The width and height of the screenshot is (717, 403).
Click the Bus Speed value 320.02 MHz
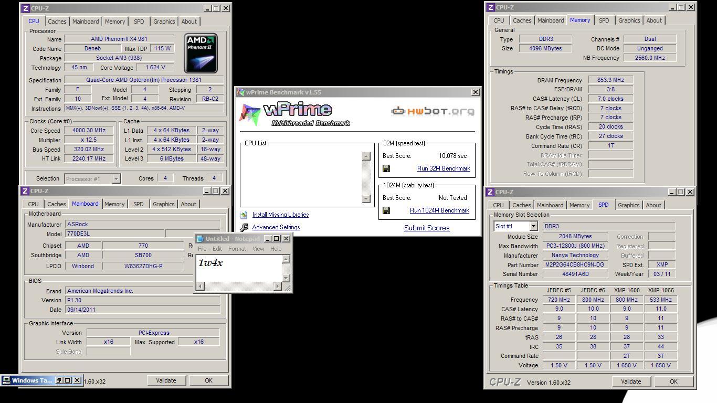pos(89,149)
